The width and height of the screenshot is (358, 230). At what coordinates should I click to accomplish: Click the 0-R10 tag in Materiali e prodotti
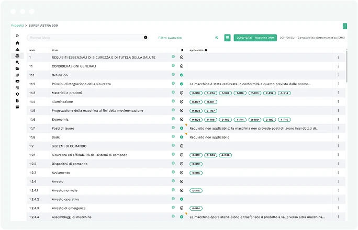point(196,93)
